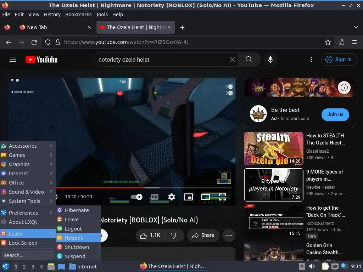Select Hibernate from the Leave submenu
The width and height of the screenshot is (363, 272).
[x=78, y=210]
